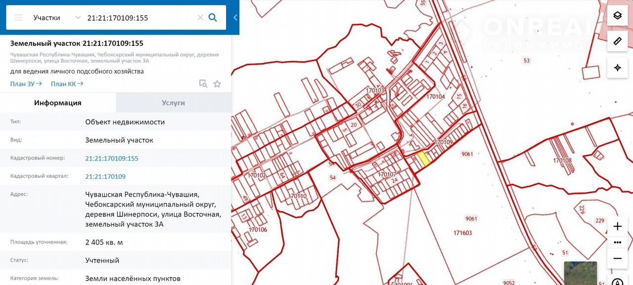Viewport: 633px width, 285px height.
Task: Switch to the Услуги tab
Action: coord(173,103)
